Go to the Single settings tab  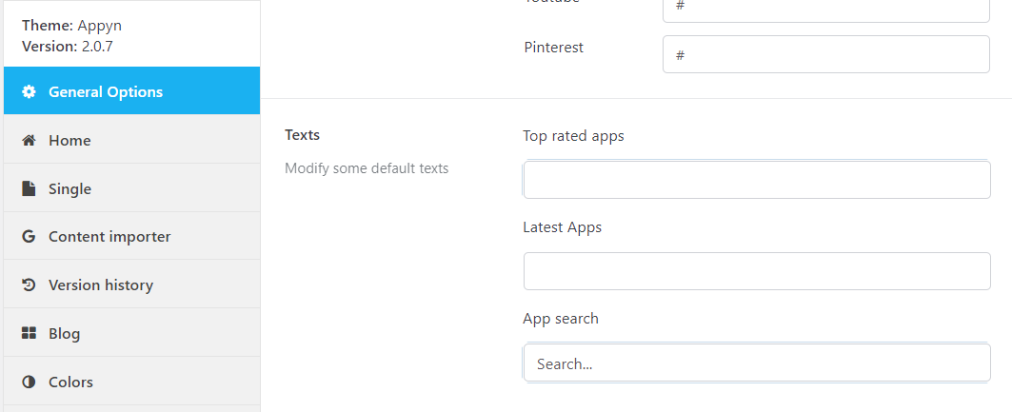click(131, 187)
